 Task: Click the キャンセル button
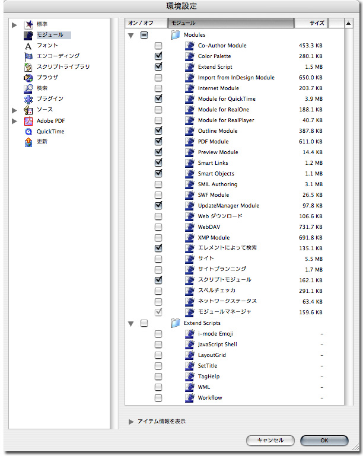(270, 441)
